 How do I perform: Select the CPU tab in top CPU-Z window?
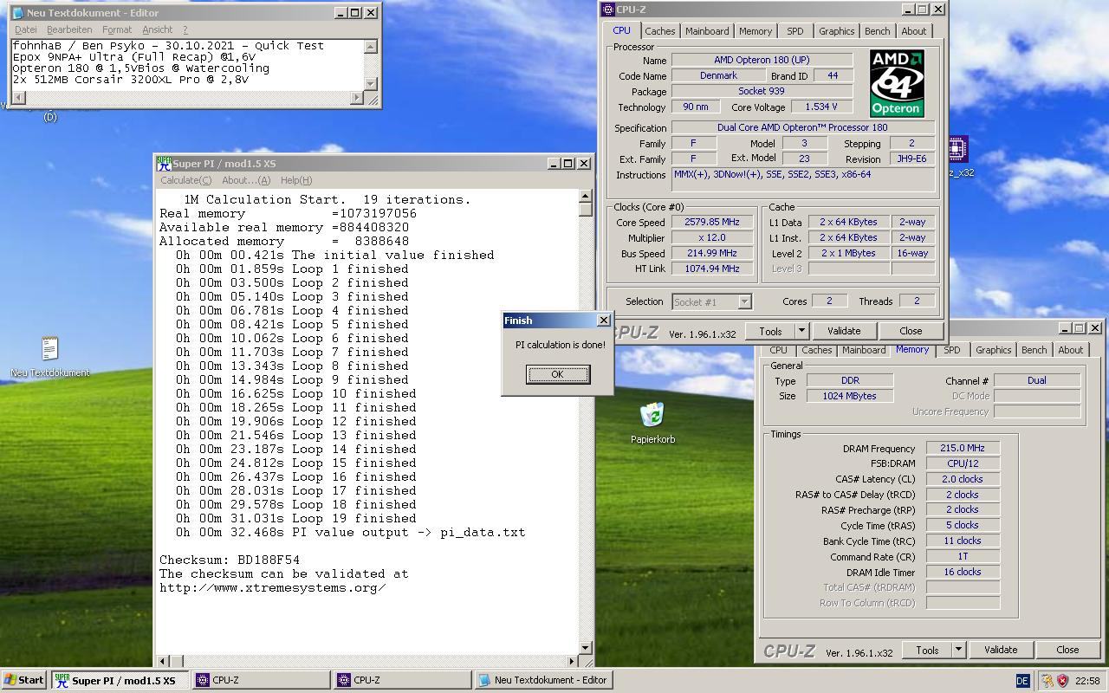pos(622,29)
